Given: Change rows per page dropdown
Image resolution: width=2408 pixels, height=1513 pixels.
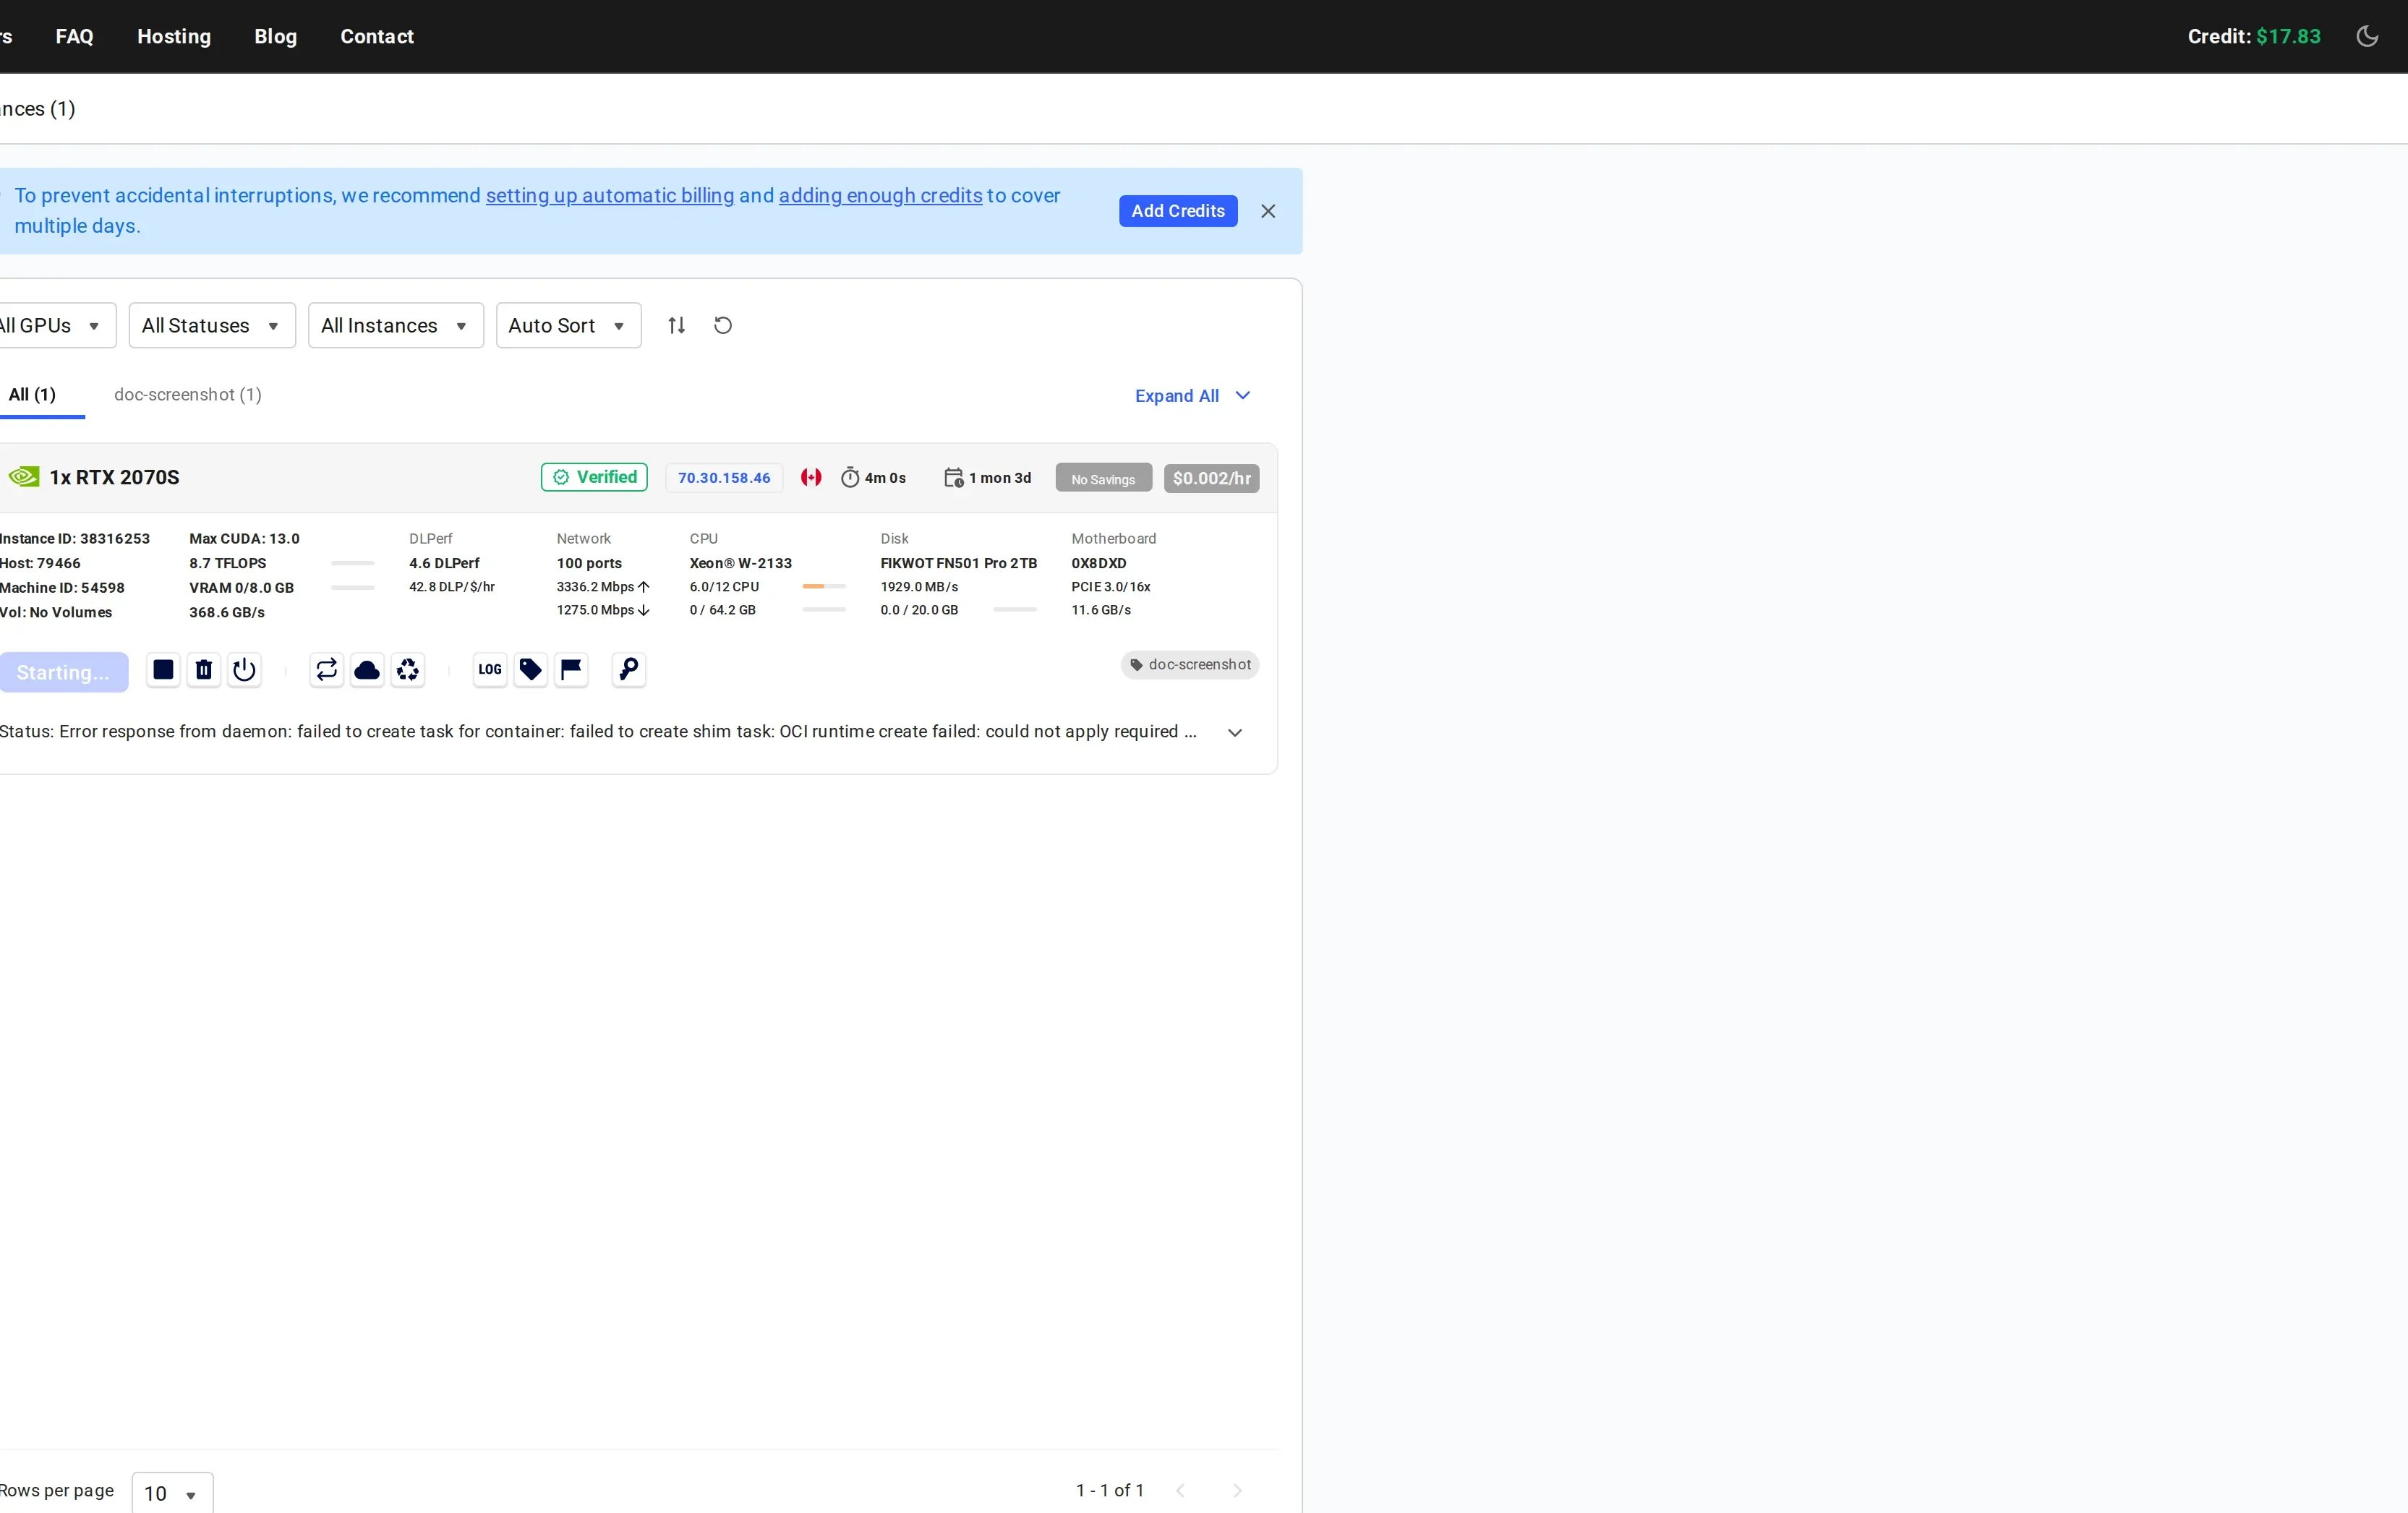Looking at the screenshot, I should 172,1492.
